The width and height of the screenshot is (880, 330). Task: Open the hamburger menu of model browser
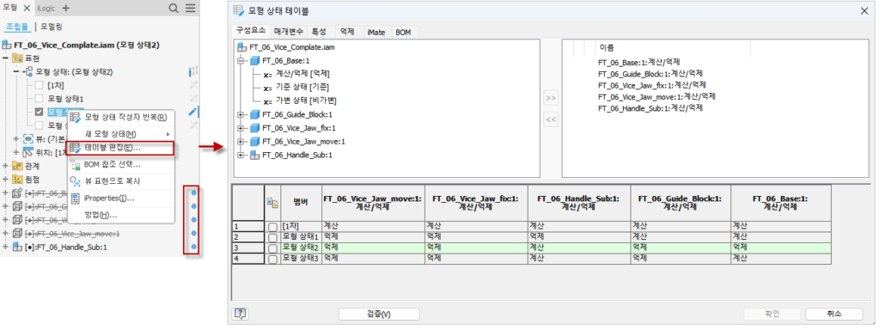coord(191,9)
